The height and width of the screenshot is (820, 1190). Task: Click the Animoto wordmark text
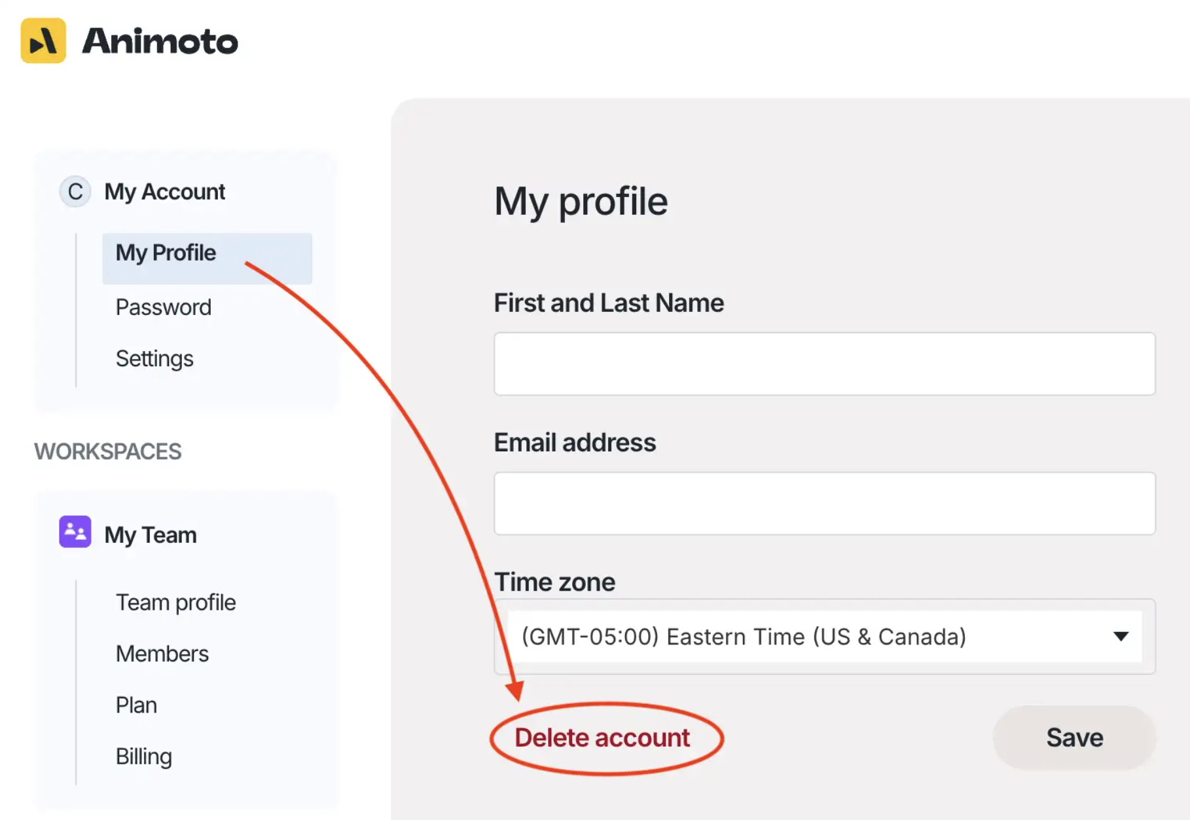(x=160, y=41)
